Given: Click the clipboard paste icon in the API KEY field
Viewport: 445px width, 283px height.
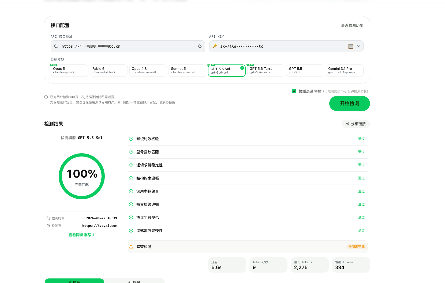Looking at the screenshot, I should tap(350, 46).
